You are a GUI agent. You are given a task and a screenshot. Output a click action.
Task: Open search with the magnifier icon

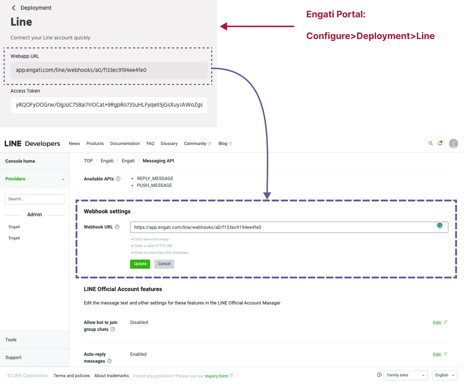(x=431, y=143)
